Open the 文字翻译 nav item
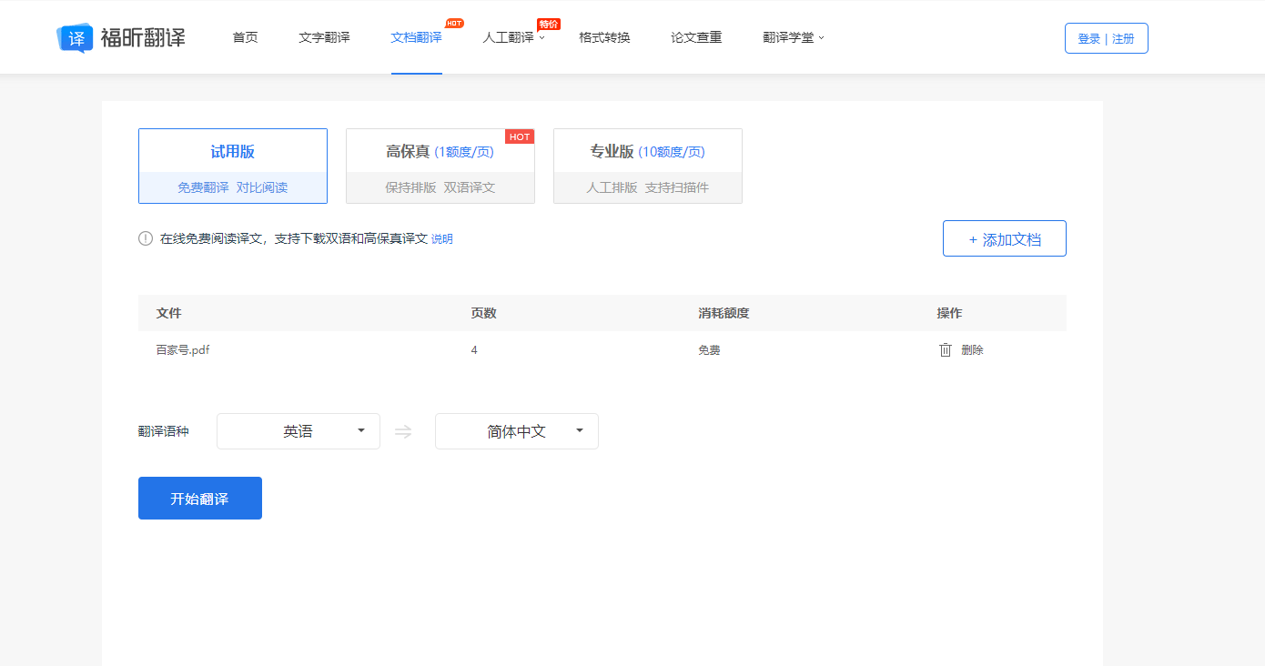Screen dimensions: 1265x666 pyautogui.click(x=324, y=37)
